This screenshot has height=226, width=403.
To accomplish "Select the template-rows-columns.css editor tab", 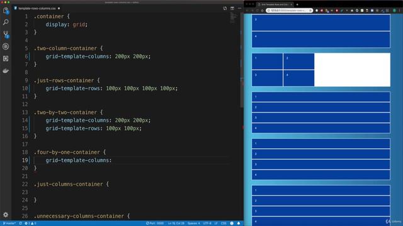I will pos(38,8).
